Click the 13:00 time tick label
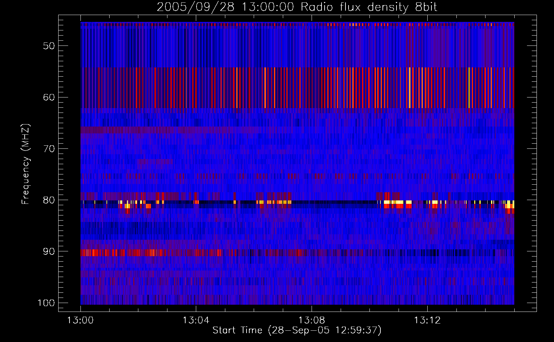554x342 pixels. pyautogui.click(x=80, y=320)
